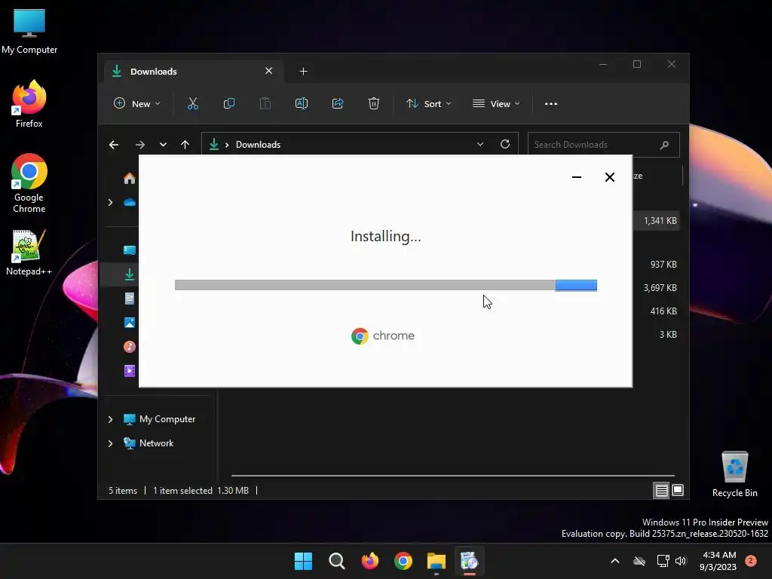Add a new File Explorer tab

click(303, 72)
